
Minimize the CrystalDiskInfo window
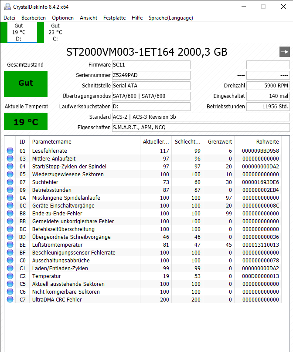(243, 7)
